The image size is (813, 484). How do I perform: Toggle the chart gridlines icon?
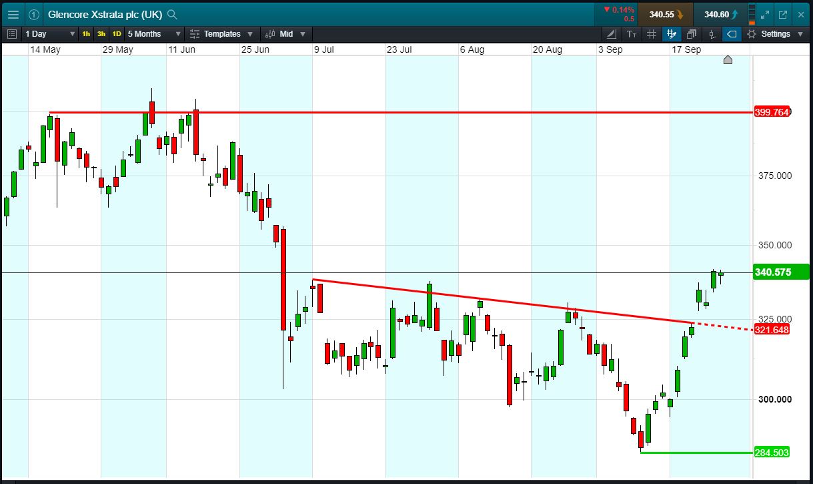click(x=652, y=34)
